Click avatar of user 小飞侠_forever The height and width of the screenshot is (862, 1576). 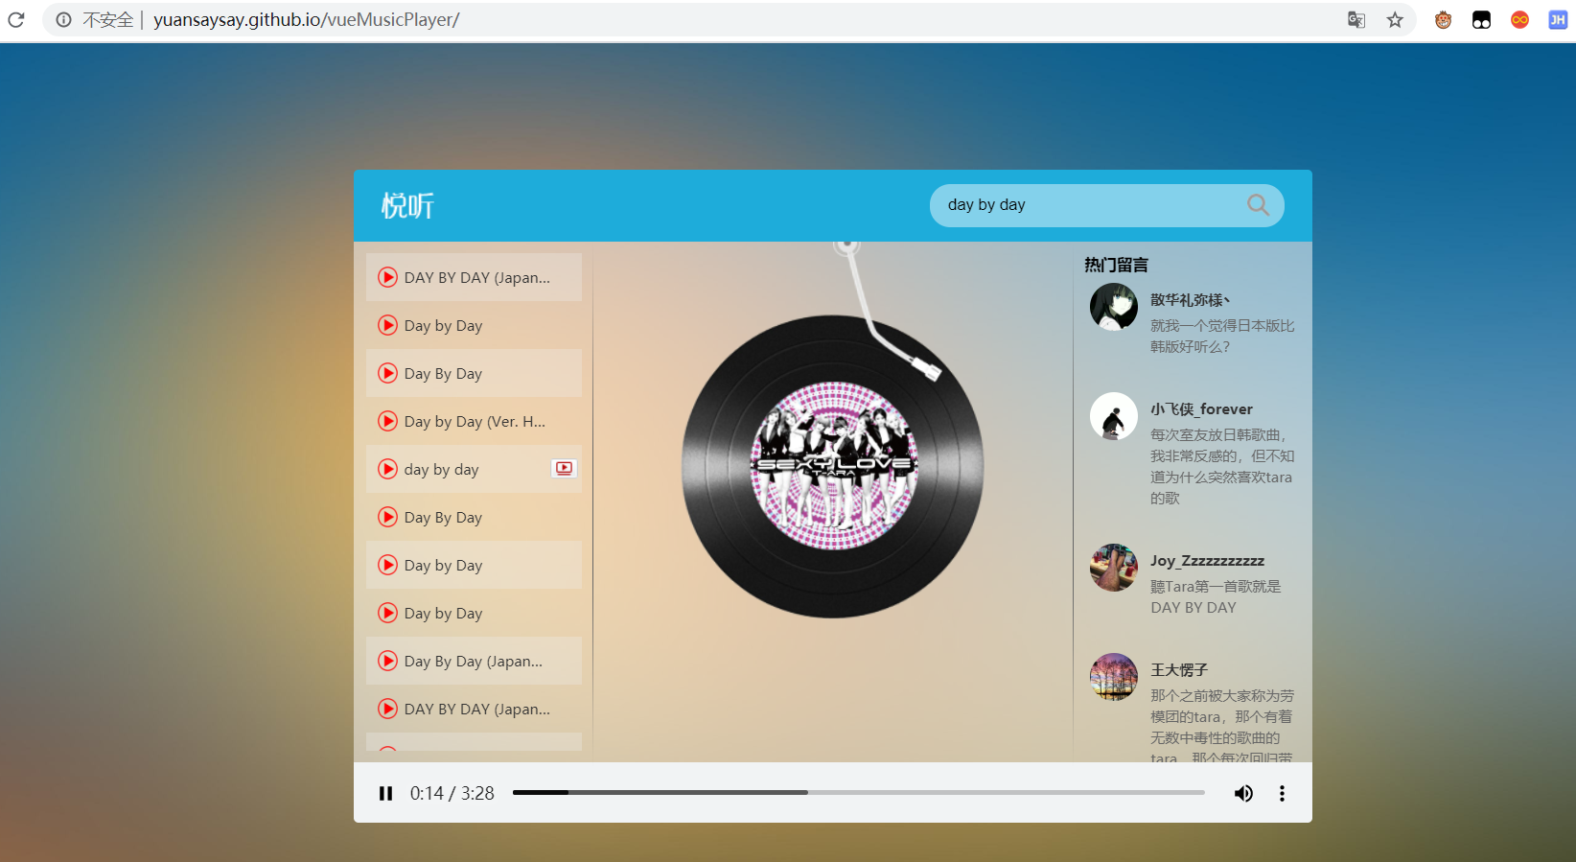click(1114, 416)
